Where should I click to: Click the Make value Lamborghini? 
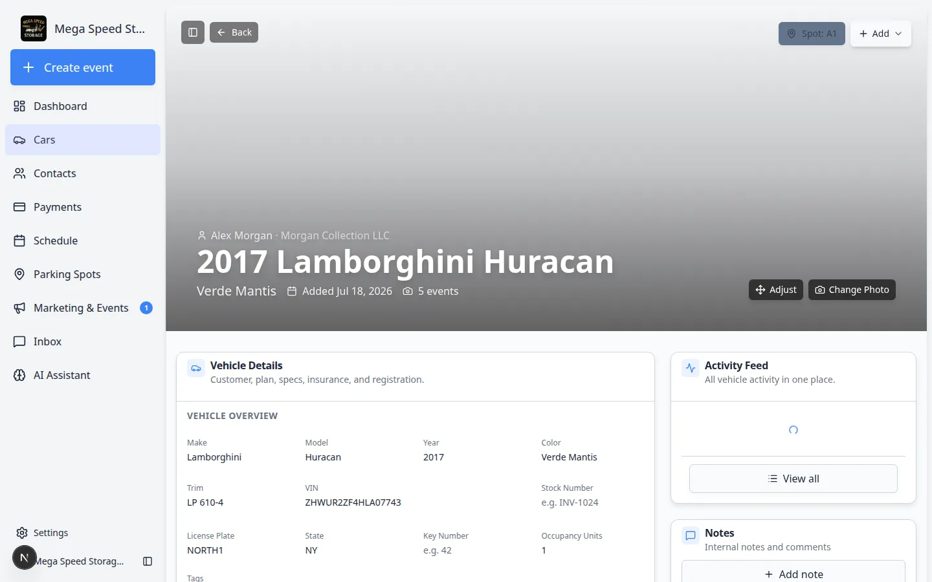click(x=214, y=457)
